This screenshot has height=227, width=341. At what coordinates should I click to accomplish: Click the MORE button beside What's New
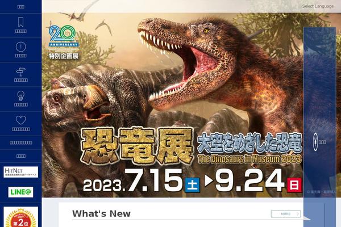[x=286, y=214]
